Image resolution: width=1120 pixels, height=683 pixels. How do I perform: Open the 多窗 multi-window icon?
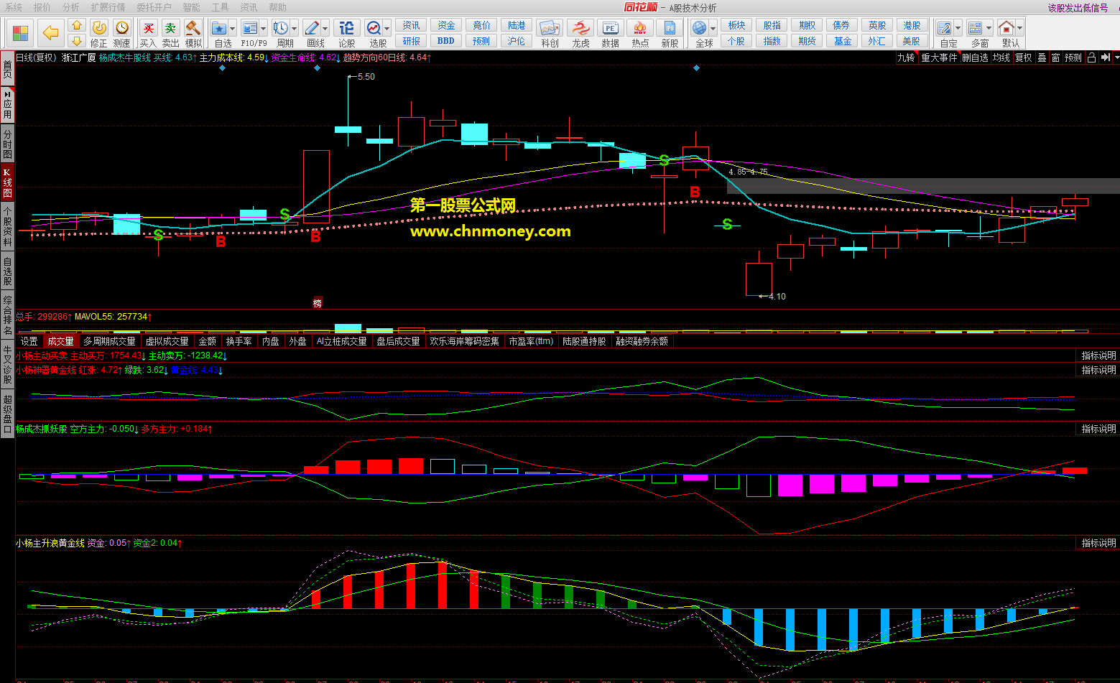click(976, 28)
